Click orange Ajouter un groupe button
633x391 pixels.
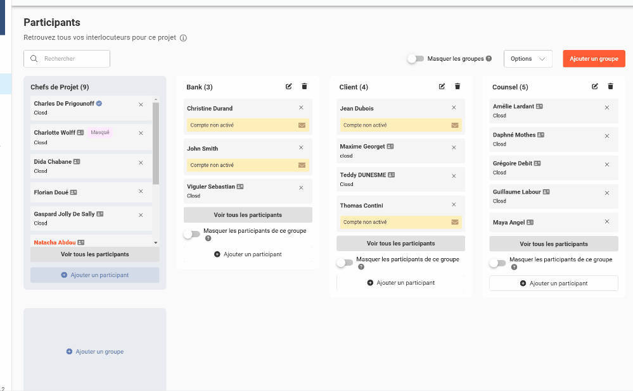point(593,59)
